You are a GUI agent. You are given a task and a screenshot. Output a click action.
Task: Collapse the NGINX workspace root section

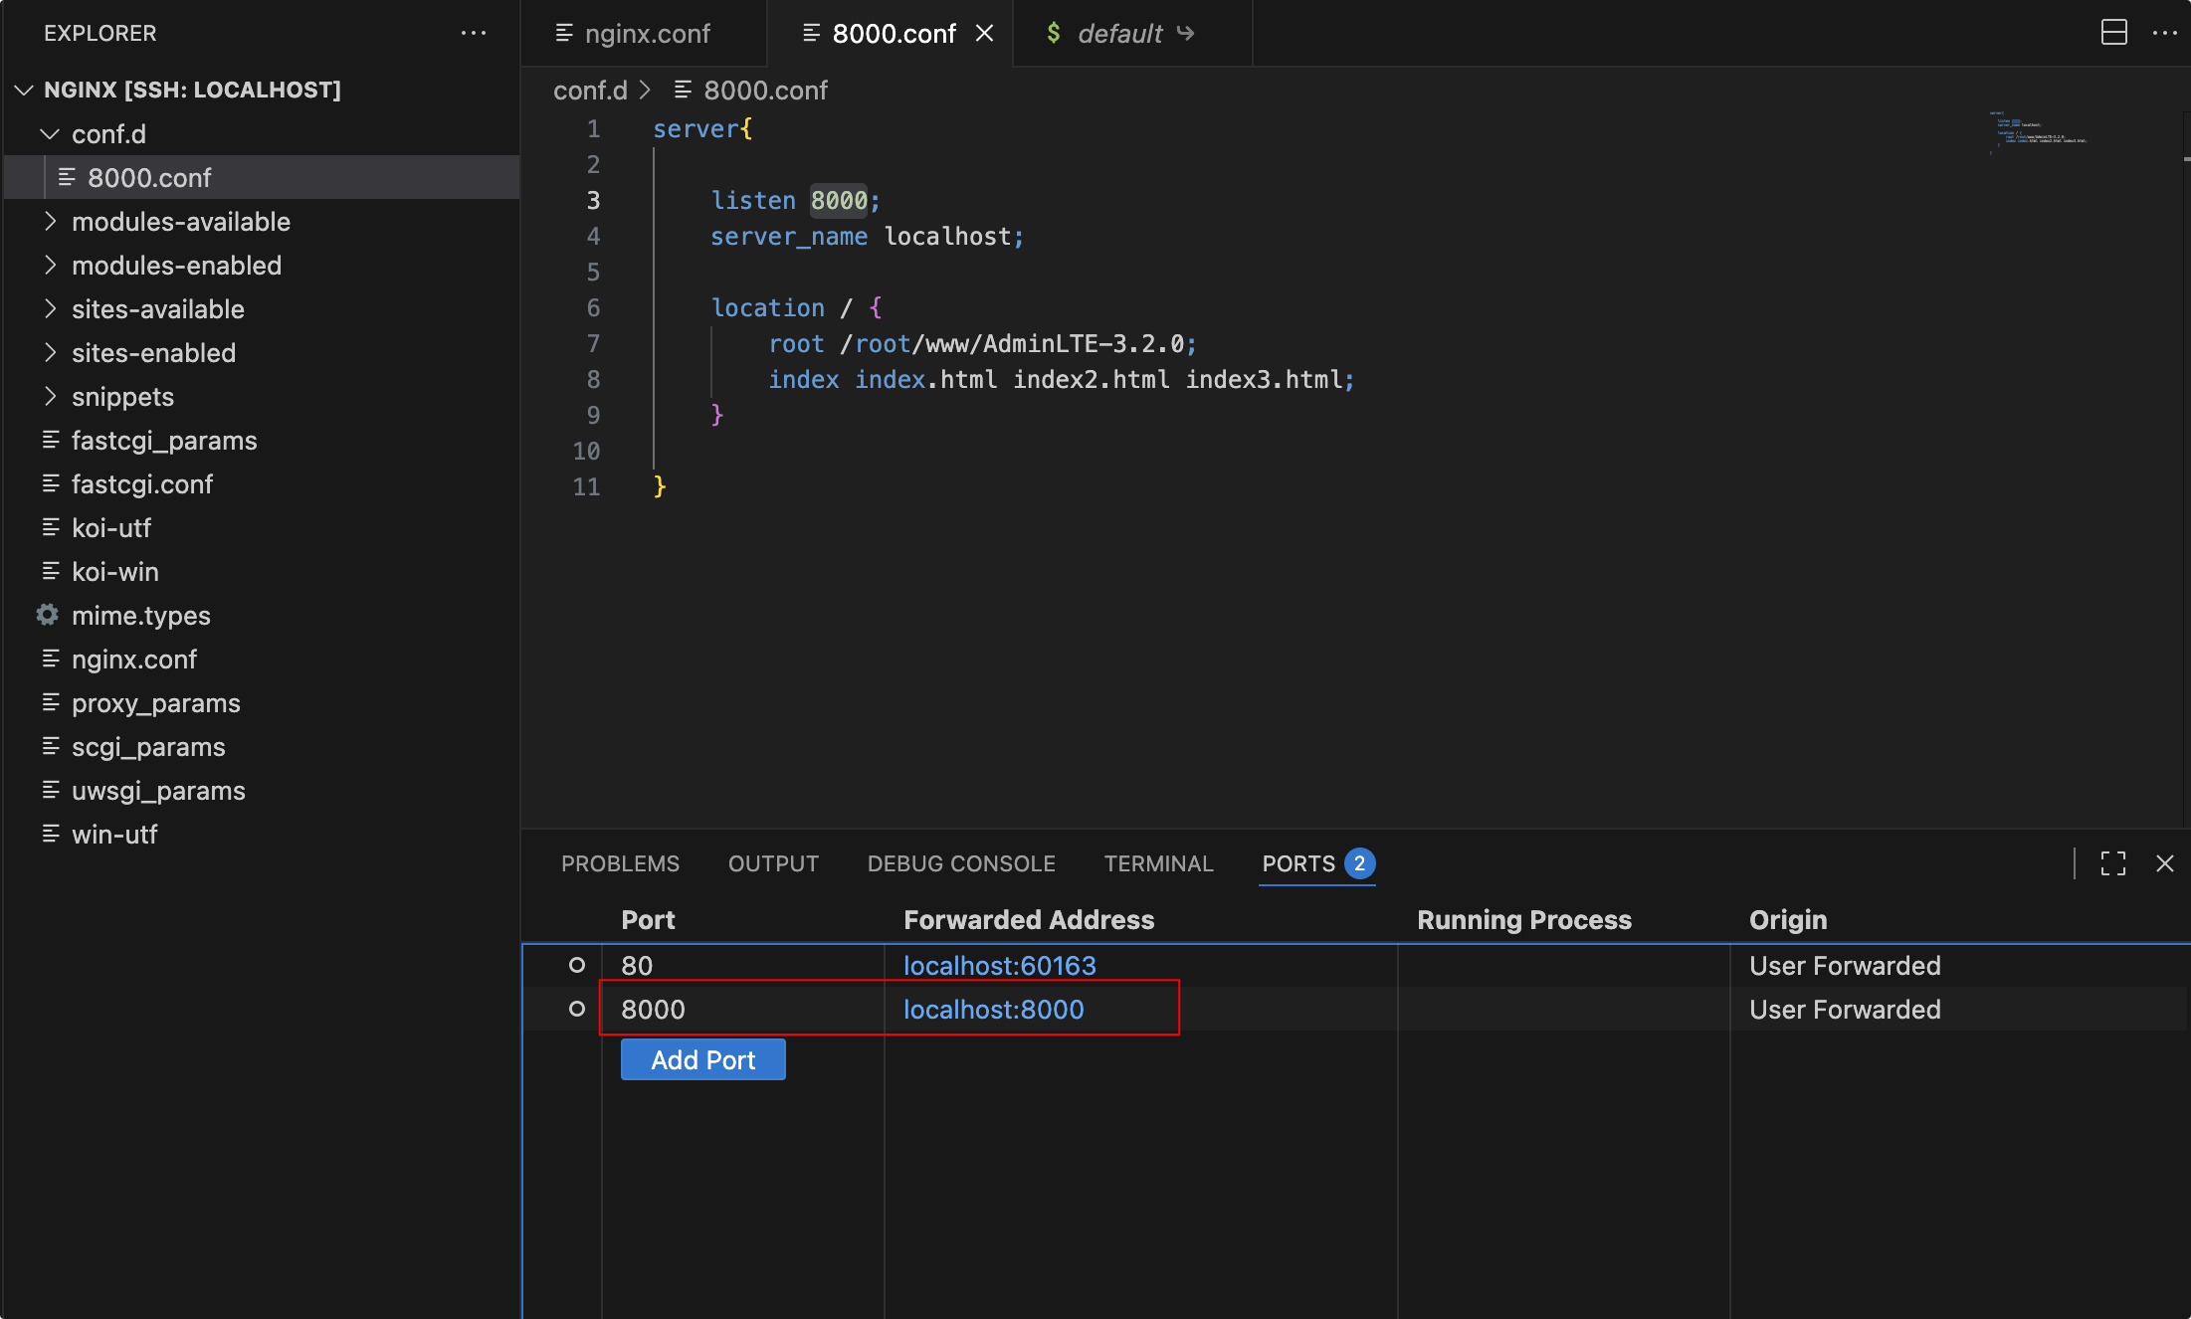[25, 91]
